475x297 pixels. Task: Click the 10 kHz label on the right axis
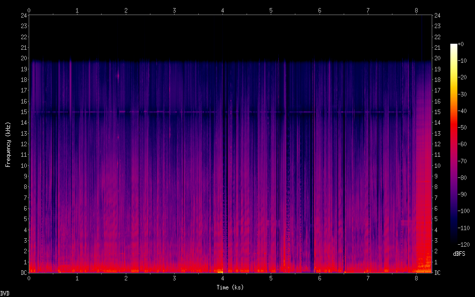point(438,166)
